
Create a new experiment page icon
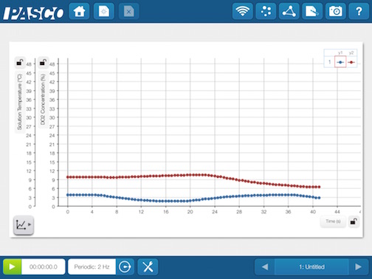pos(104,11)
